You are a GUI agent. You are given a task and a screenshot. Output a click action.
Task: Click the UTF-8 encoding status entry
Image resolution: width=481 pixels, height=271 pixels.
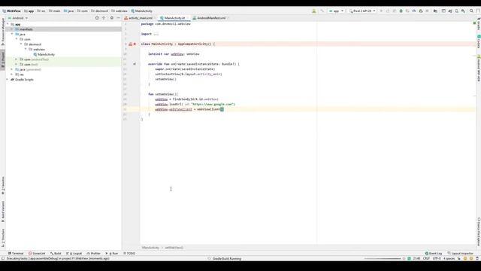[437, 258]
